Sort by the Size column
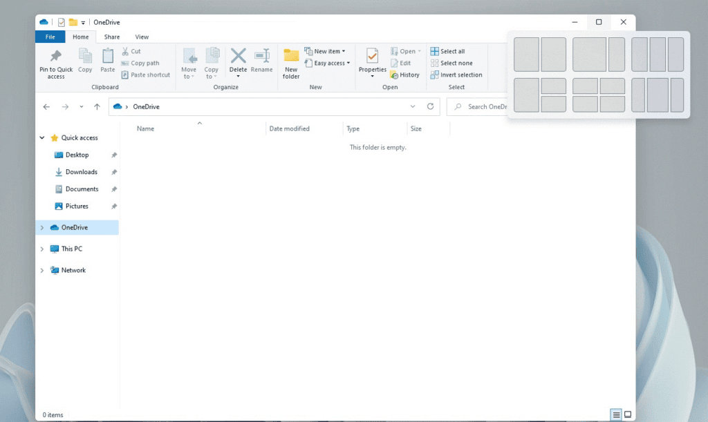 [416, 128]
